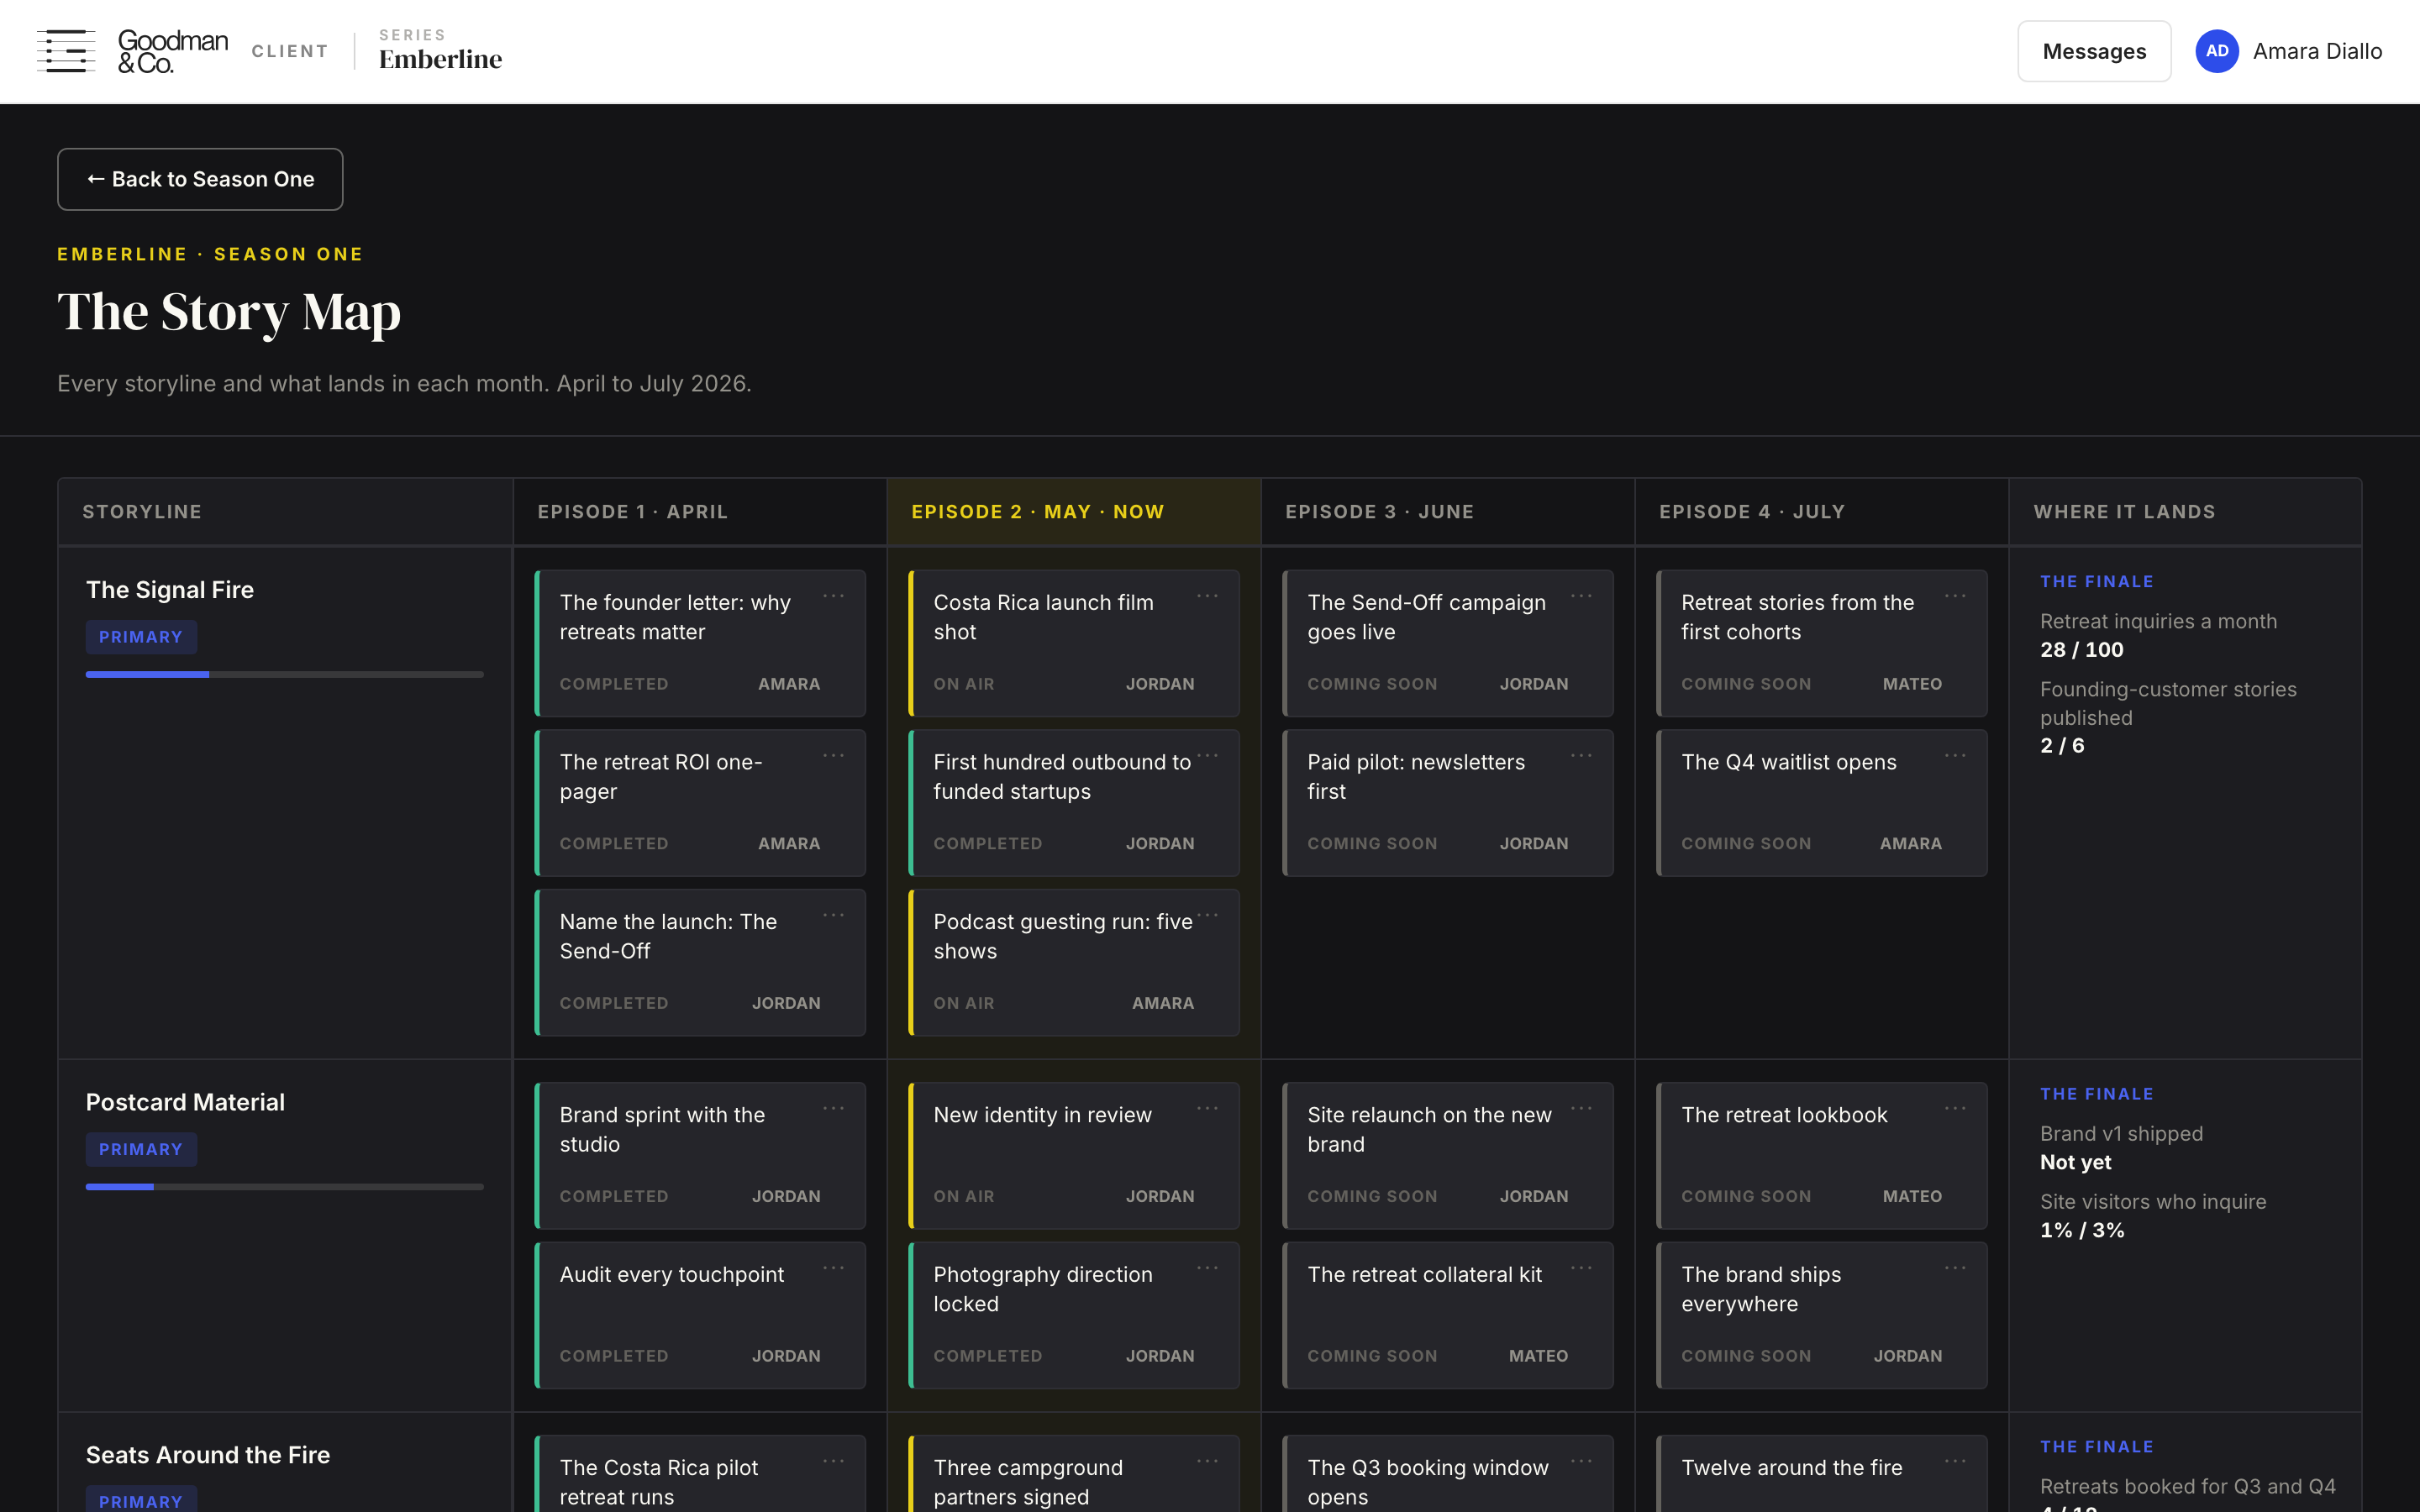The height and width of the screenshot is (1512, 2420).
Task: Open options for Costa Rica pilot retreat card
Action: click(x=833, y=1461)
